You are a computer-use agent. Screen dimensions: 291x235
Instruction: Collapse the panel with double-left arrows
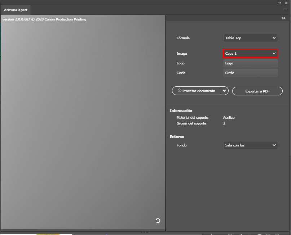pos(280,3)
